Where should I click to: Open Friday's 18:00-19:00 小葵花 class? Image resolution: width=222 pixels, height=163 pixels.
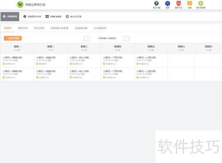(x=151, y=74)
